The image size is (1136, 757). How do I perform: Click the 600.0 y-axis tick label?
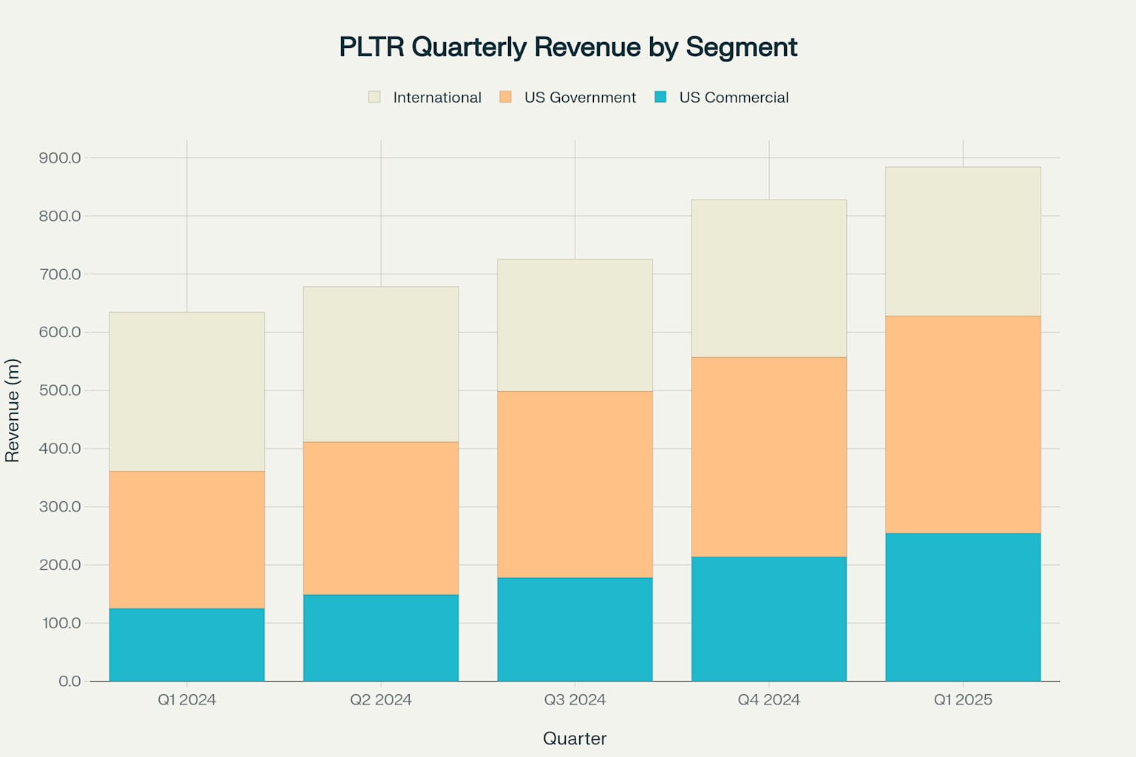(60, 332)
